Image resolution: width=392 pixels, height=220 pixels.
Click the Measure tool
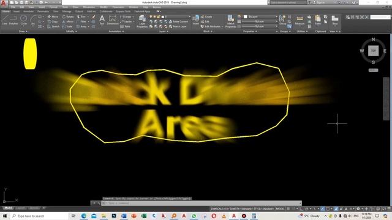pyautogui.click(x=300, y=20)
